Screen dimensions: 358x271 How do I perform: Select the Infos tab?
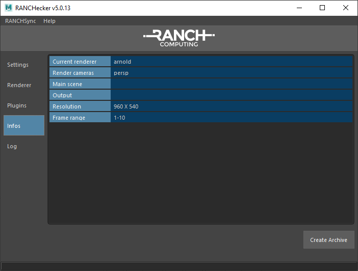coord(24,125)
